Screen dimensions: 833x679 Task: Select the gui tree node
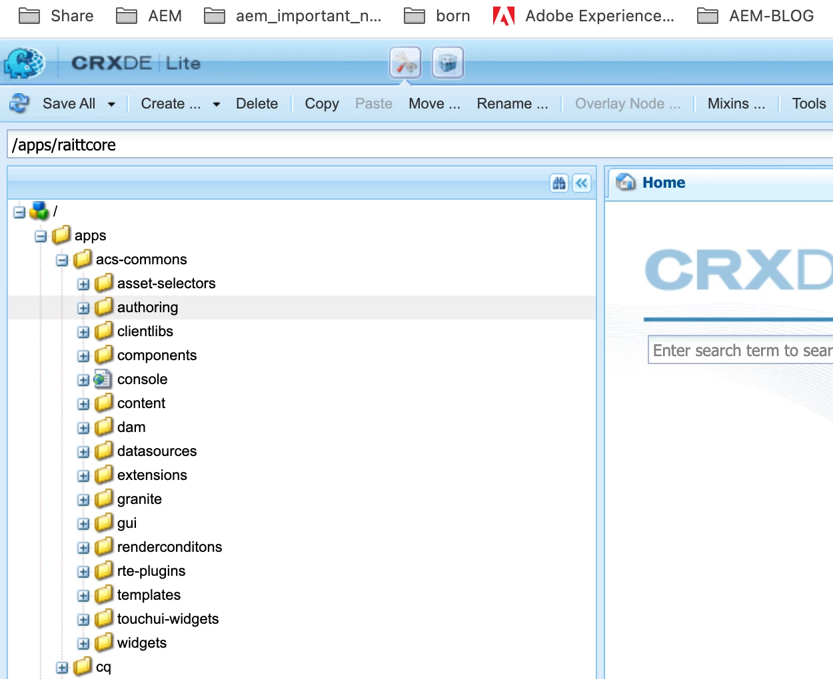(127, 523)
